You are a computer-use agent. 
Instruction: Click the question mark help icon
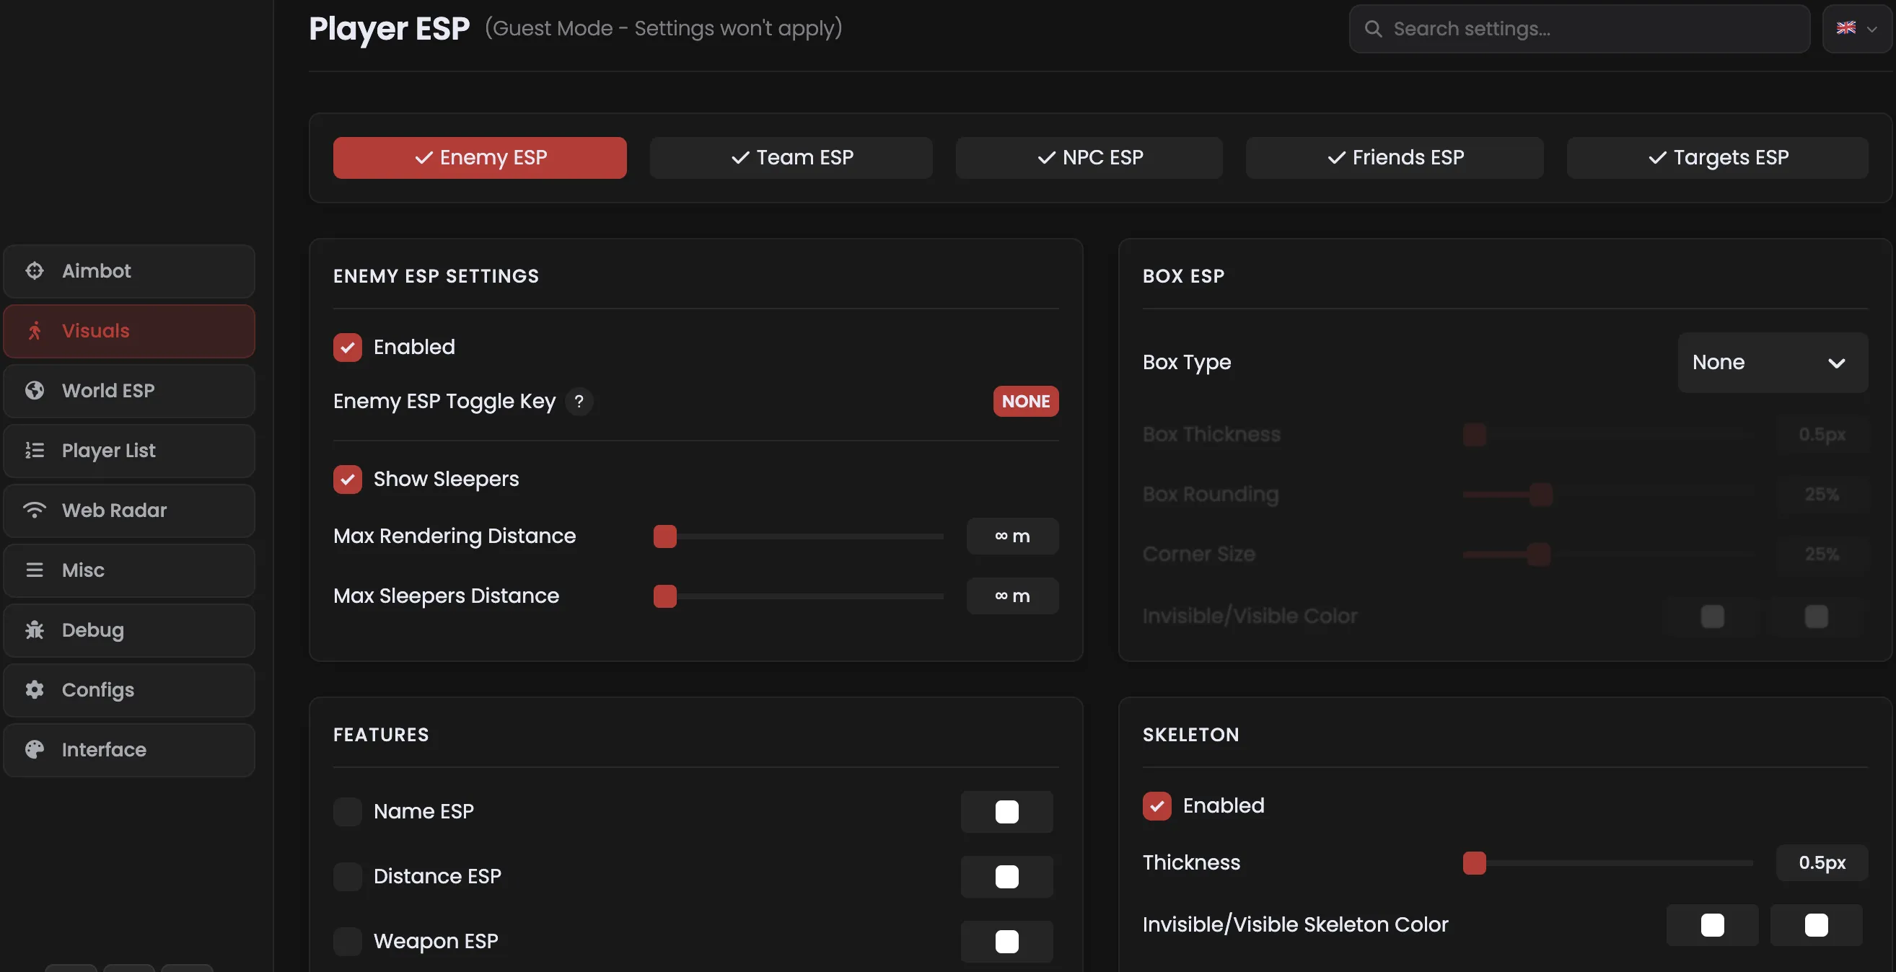click(579, 402)
